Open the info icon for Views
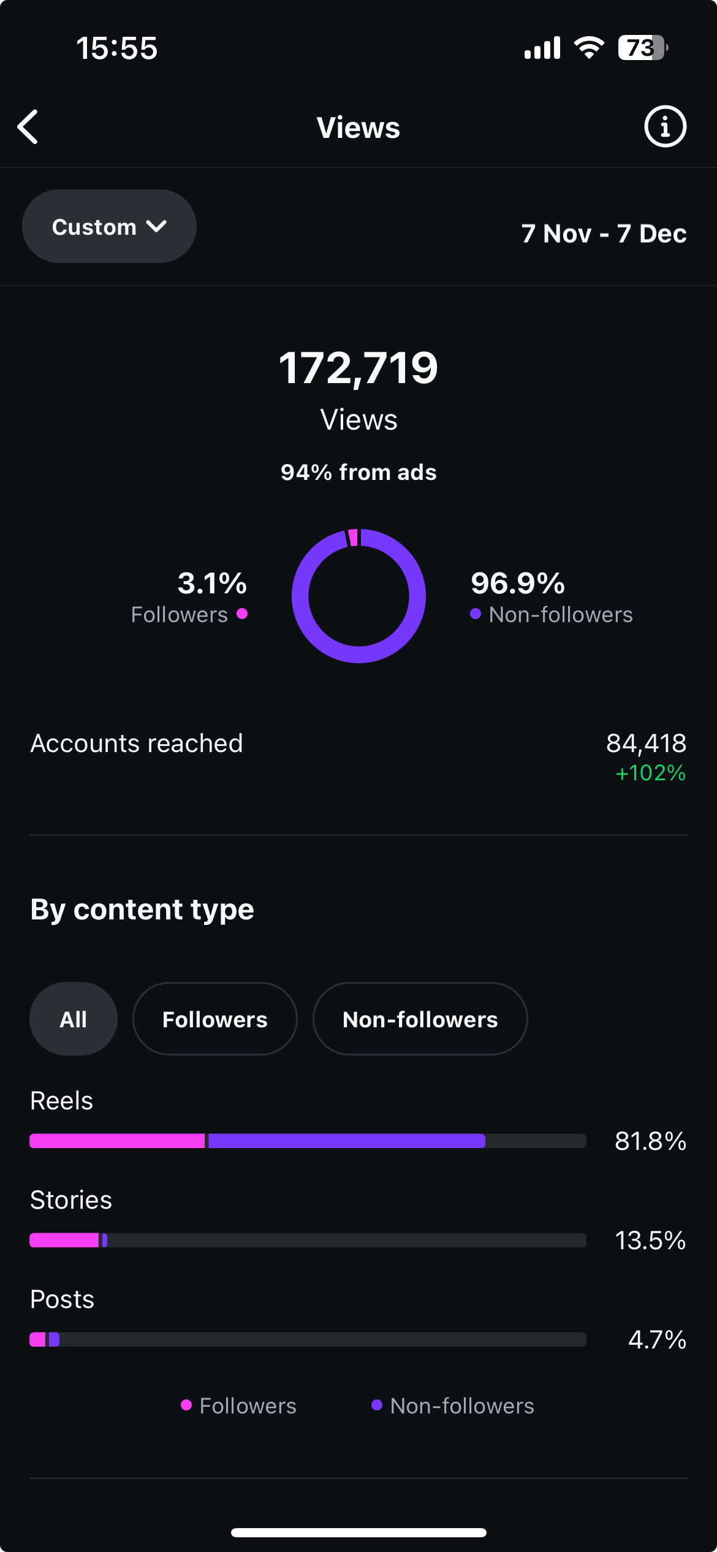Screen dimensions: 717x1552 665,127
